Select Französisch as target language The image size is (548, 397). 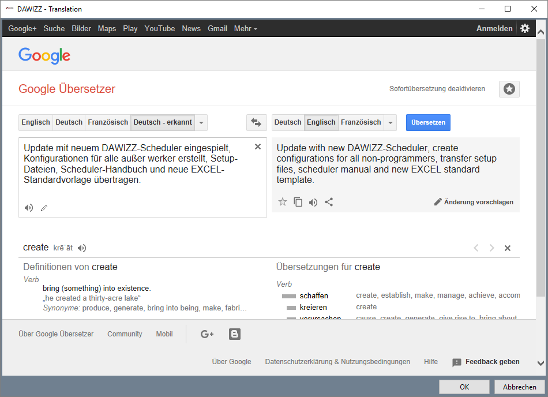click(361, 123)
